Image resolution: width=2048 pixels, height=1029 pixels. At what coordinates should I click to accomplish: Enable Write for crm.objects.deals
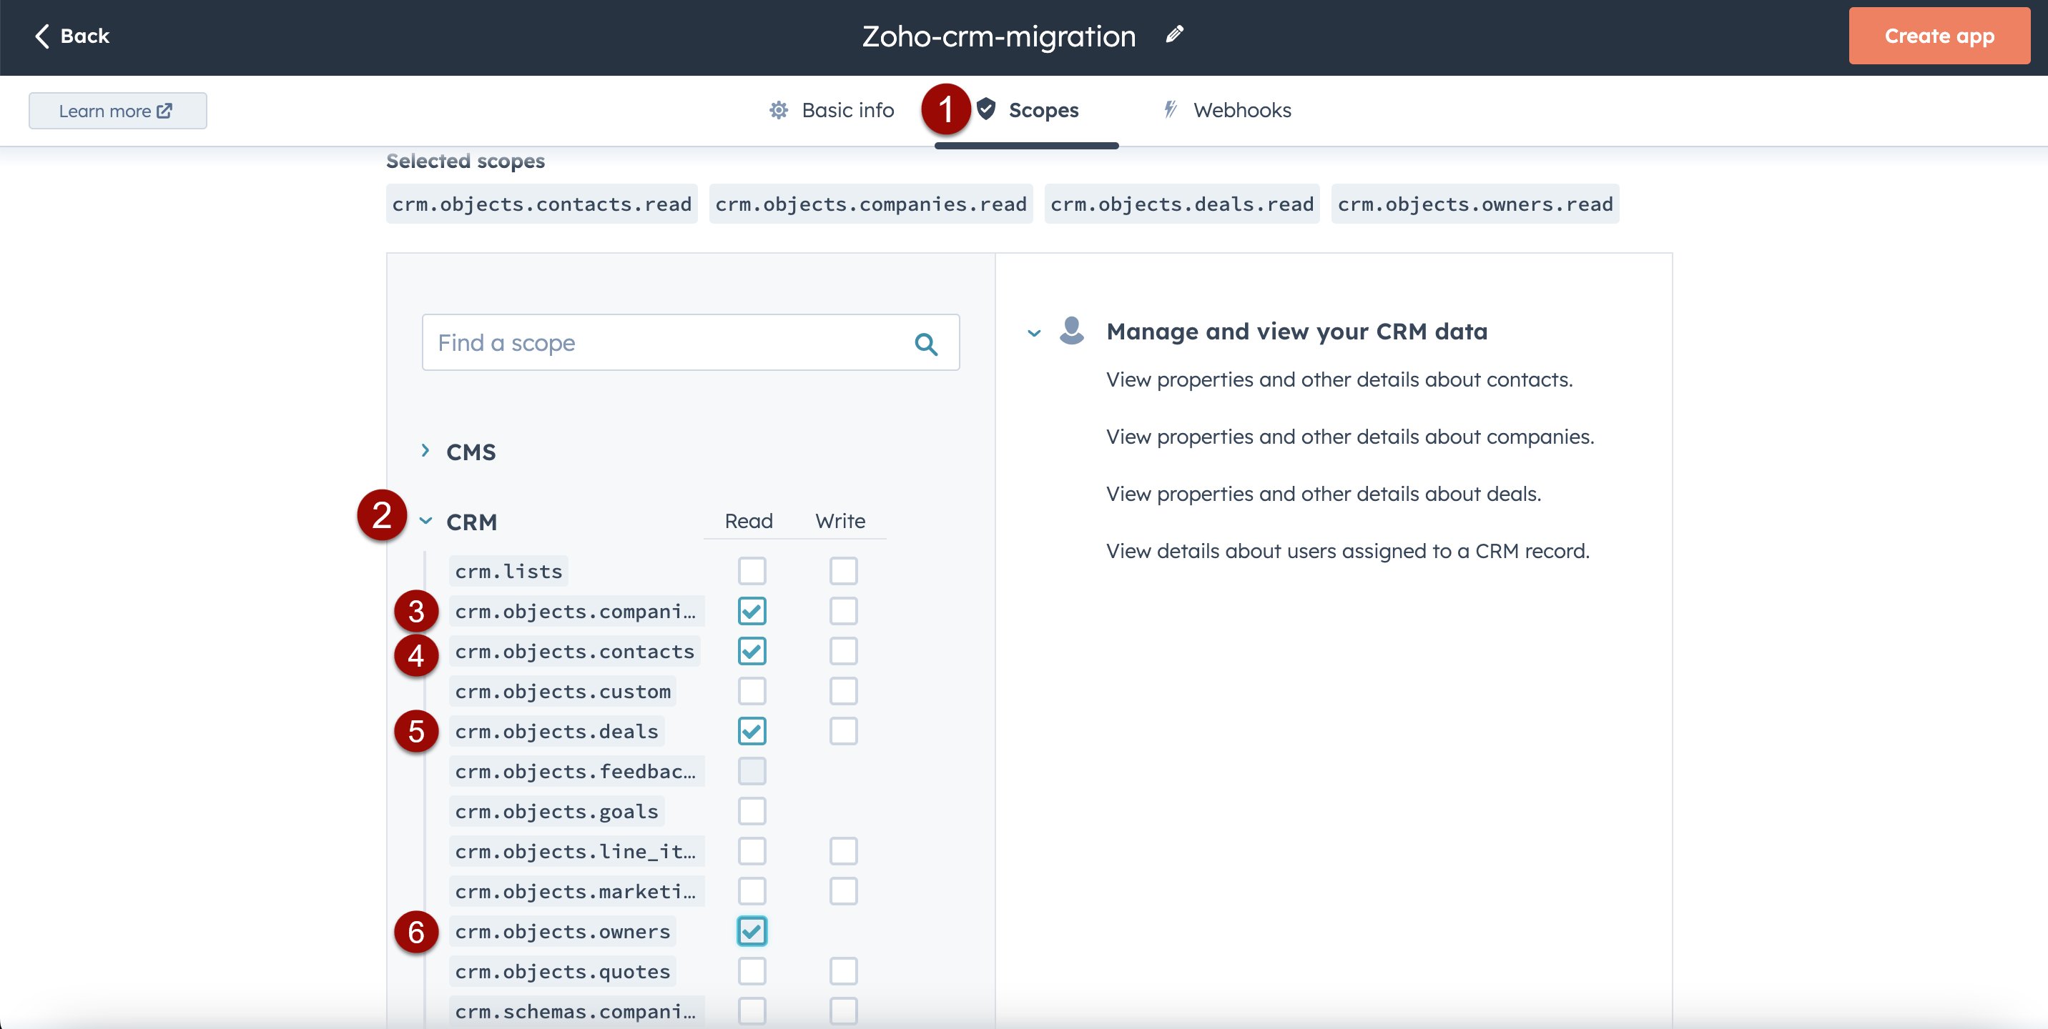[843, 731]
